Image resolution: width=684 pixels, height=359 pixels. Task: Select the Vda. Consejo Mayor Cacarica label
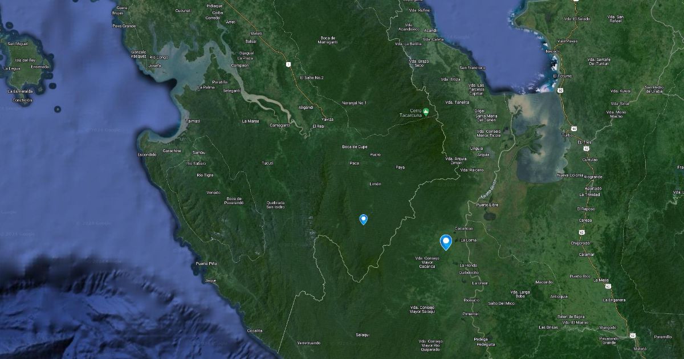(x=427, y=262)
